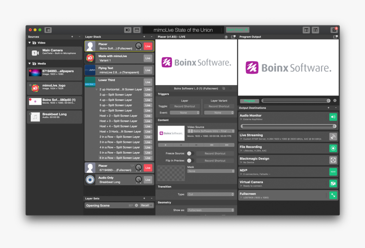This screenshot has height=248, width=365.
Task: Toggle the Virtual Camera output
Action: pyautogui.click(x=333, y=183)
